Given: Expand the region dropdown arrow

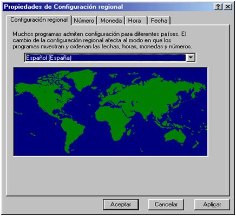Looking at the screenshot, I should [x=191, y=58].
